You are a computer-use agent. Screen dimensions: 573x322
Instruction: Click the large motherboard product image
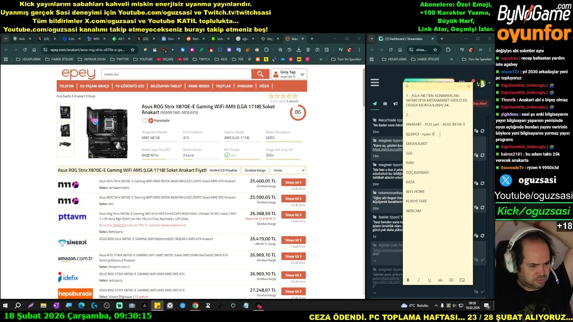tap(107, 132)
